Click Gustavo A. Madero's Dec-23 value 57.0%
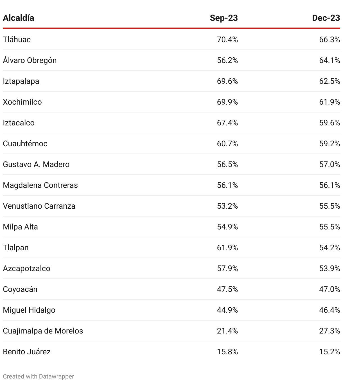The width and height of the screenshot is (343, 383). click(330, 165)
